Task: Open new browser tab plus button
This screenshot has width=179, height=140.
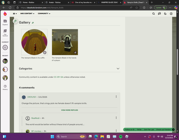Action: [x=152, y=3]
